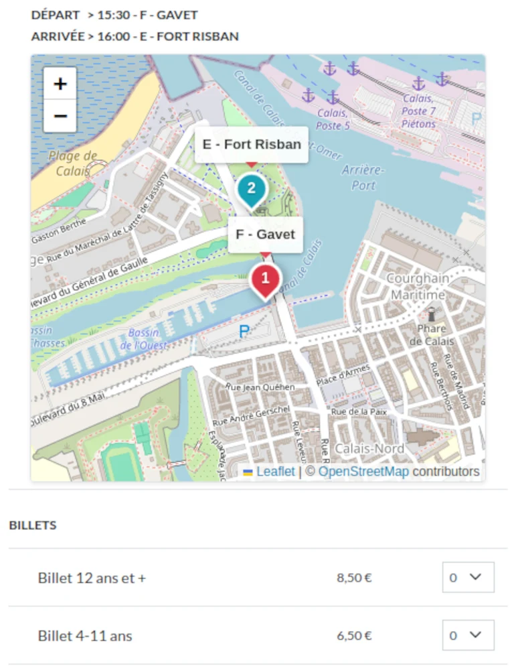Follow the OpenStreetMap link
514x670 pixels.
click(363, 472)
